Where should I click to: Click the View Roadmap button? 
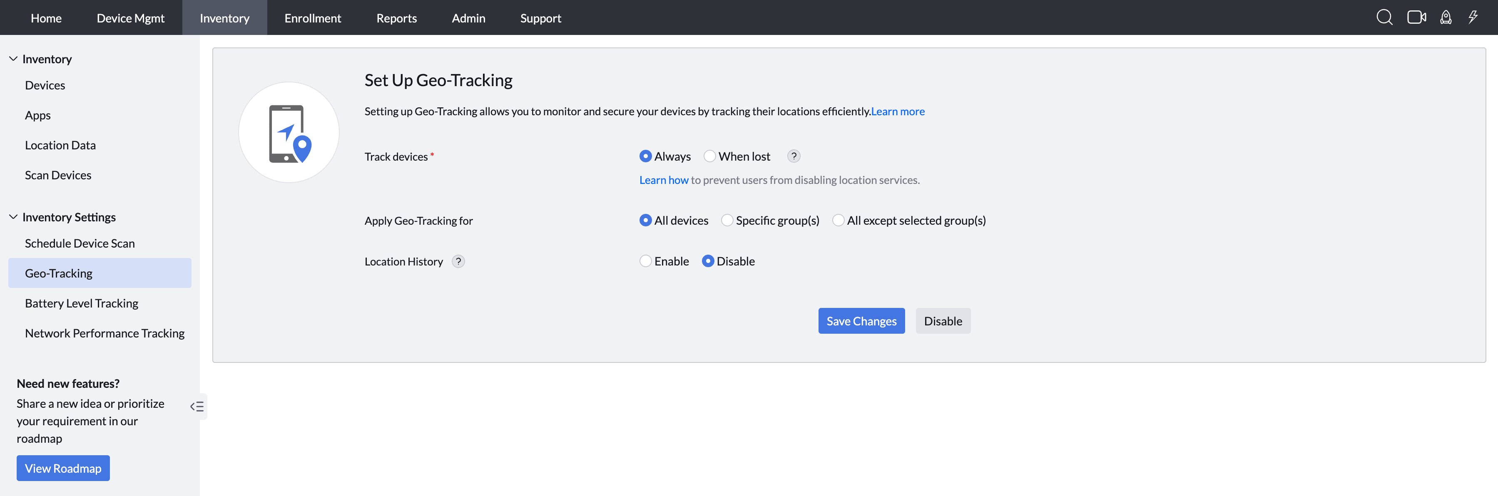(63, 468)
